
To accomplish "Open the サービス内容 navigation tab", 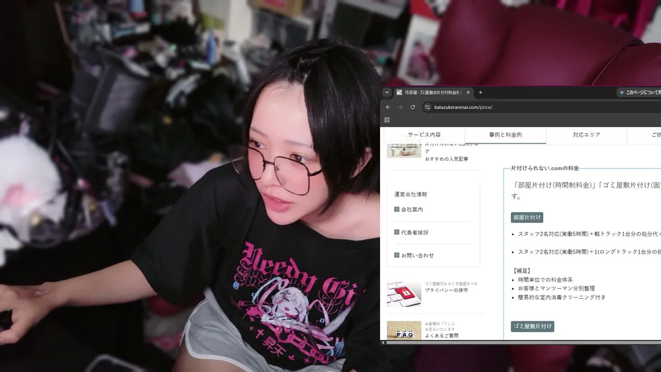I will pyautogui.click(x=424, y=135).
